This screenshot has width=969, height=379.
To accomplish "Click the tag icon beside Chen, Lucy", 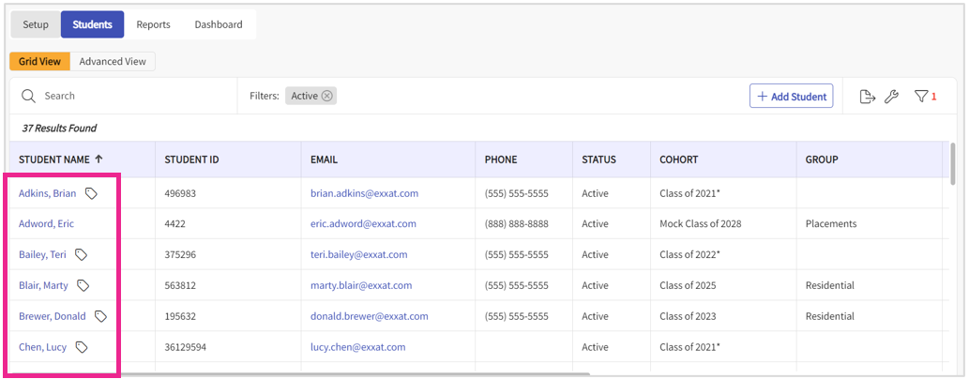I will (x=82, y=347).
